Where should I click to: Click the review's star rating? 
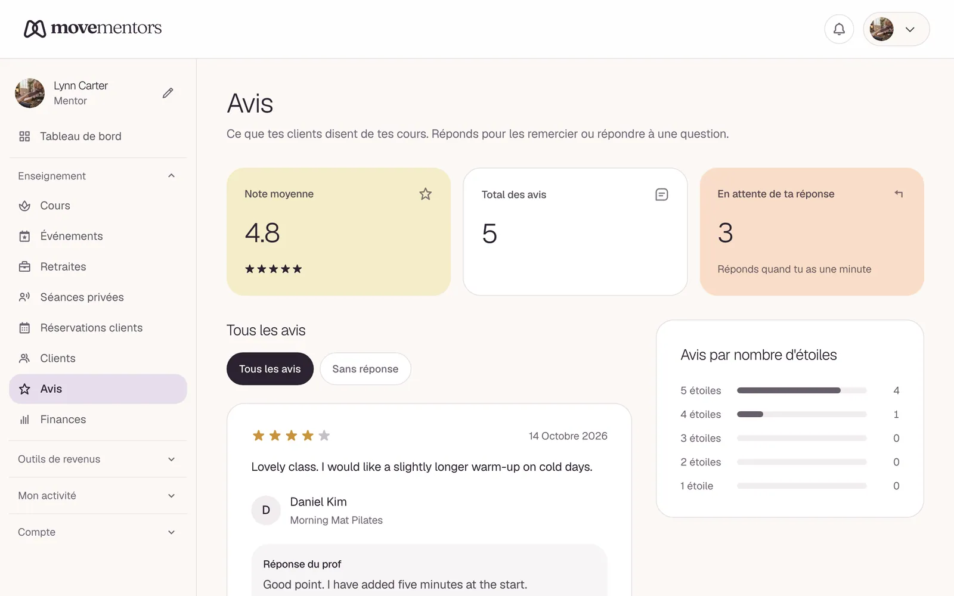[291, 436]
